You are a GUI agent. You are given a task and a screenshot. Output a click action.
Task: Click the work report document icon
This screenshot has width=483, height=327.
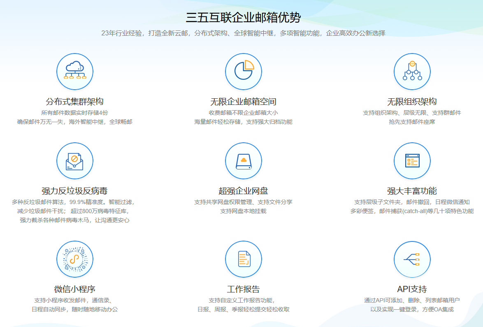tap(244, 259)
